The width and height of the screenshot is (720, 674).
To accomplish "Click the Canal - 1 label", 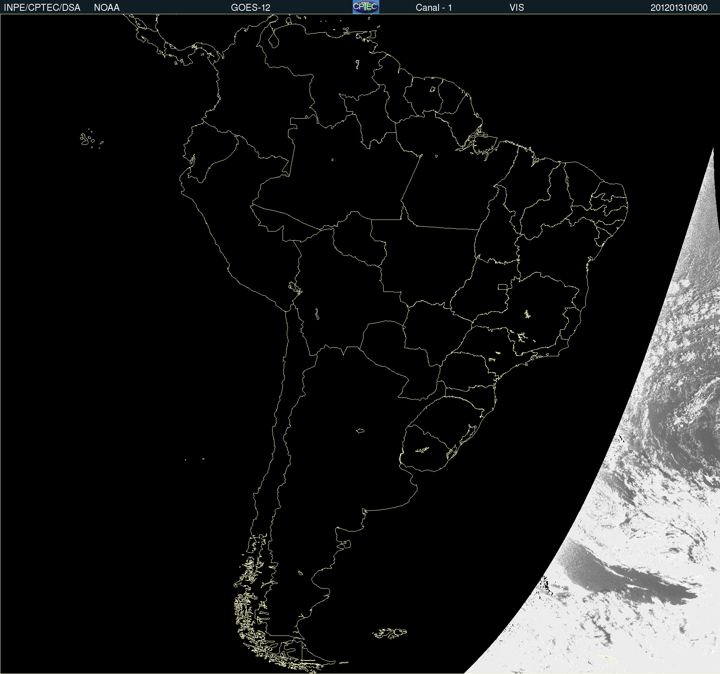I will click(x=434, y=8).
